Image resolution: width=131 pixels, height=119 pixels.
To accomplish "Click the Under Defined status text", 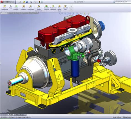I will 117,117.
